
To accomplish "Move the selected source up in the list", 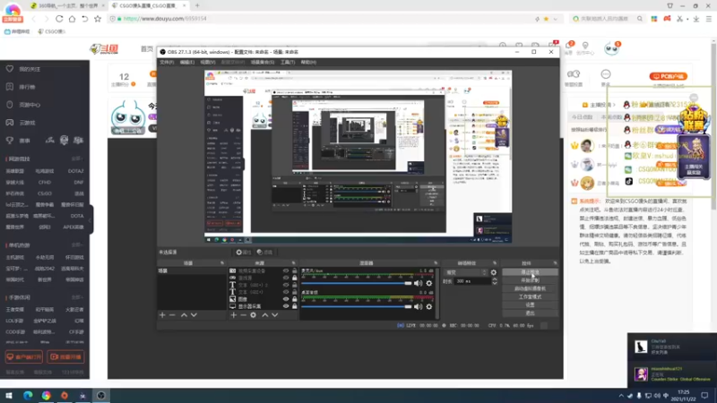I will 264,315.
